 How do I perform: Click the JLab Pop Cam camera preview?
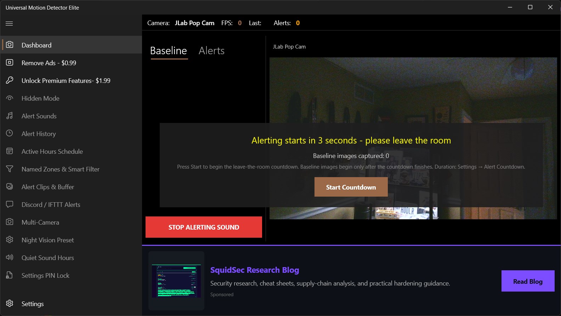(413, 138)
